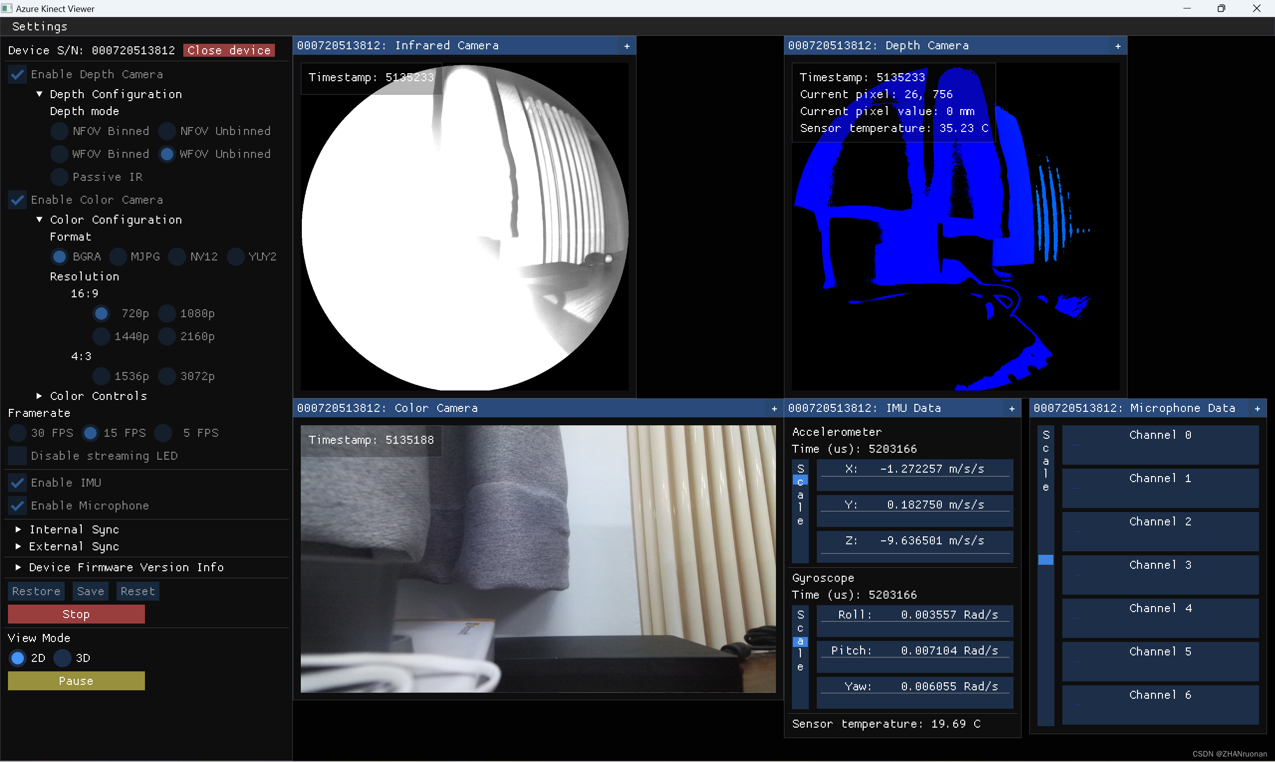Click the Close device button
Screen dimensions: 1275x762
click(229, 50)
